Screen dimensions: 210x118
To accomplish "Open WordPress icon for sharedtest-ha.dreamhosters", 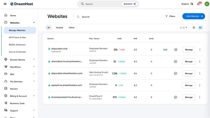I will point(175,61).
